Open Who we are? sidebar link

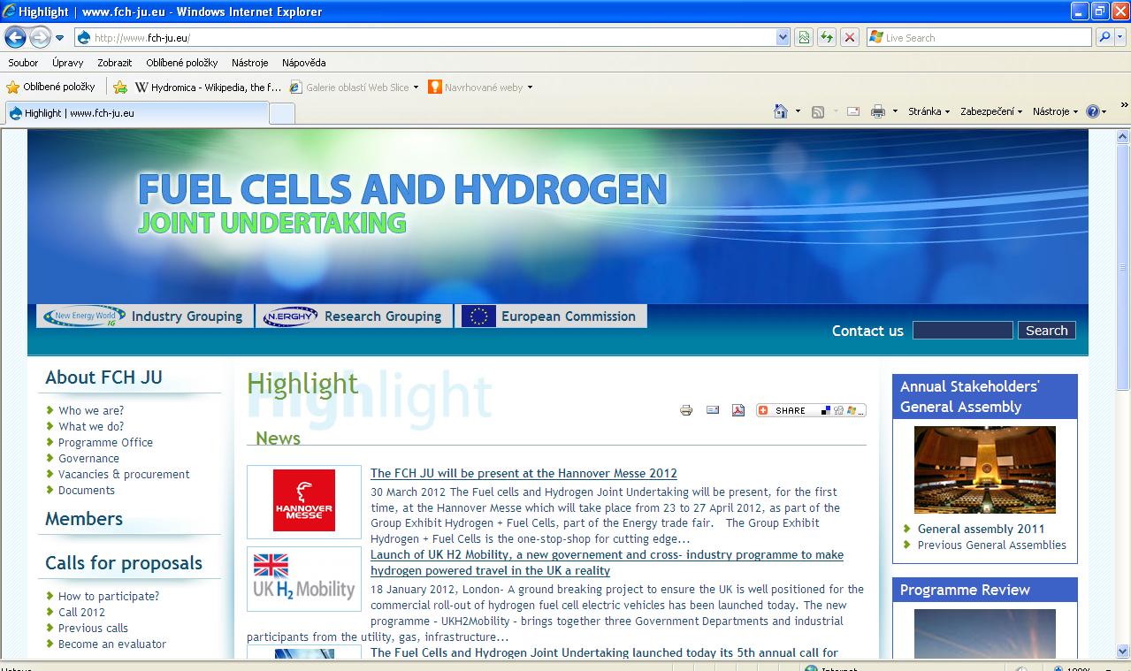[91, 410]
